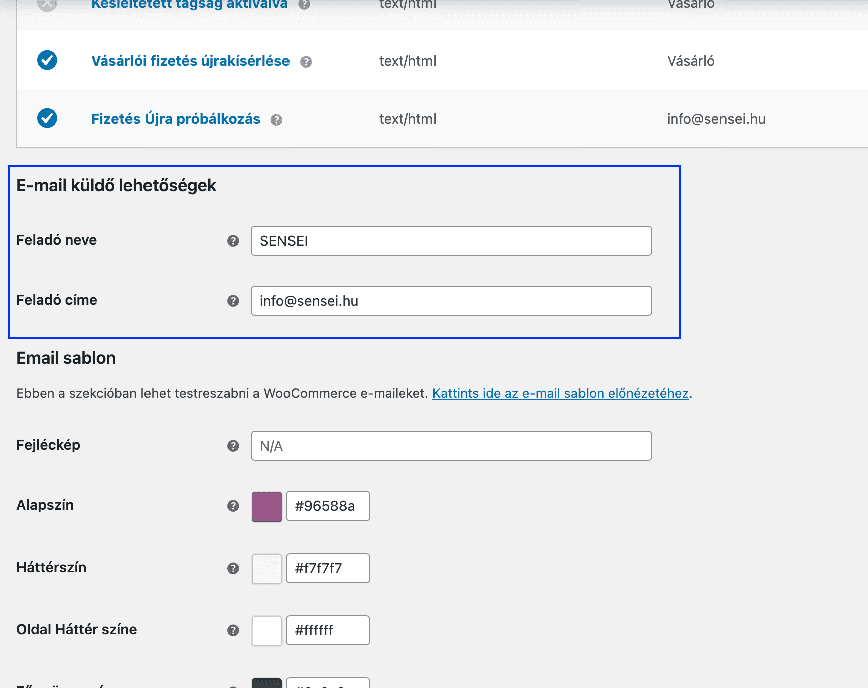Click the Háttérszín label
868x688 pixels.
click(51, 567)
